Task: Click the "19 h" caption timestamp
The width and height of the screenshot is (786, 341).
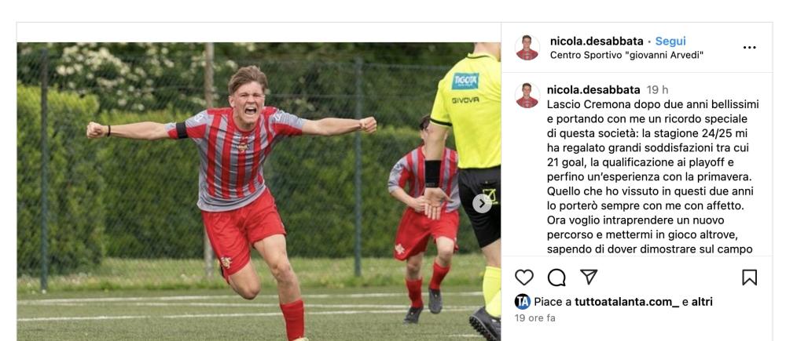Action: point(657,90)
